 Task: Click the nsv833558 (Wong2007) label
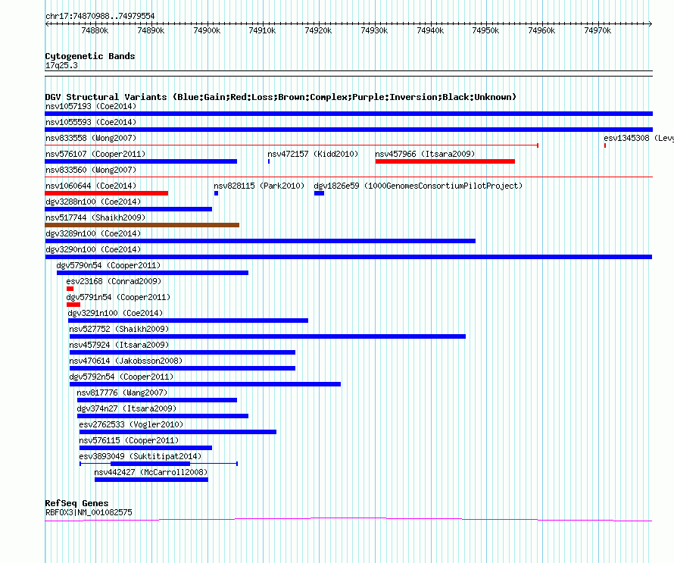pos(91,138)
